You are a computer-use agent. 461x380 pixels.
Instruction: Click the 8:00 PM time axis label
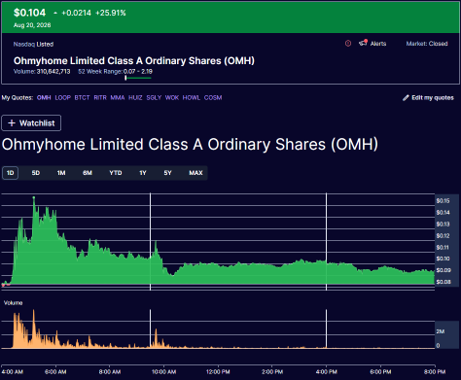click(x=435, y=372)
